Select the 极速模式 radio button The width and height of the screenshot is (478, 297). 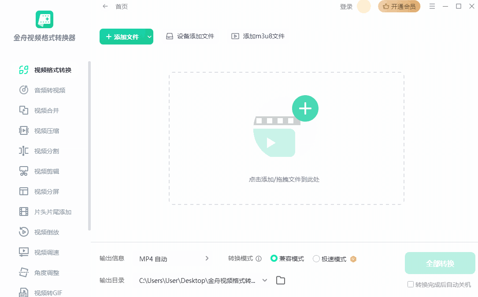click(316, 259)
